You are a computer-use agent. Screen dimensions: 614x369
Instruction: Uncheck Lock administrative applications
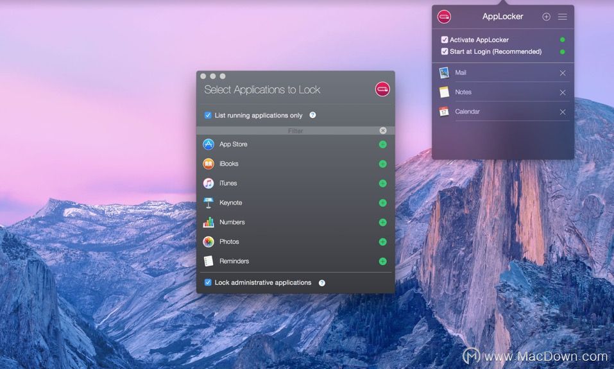pyautogui.click(x=208, y=282)
